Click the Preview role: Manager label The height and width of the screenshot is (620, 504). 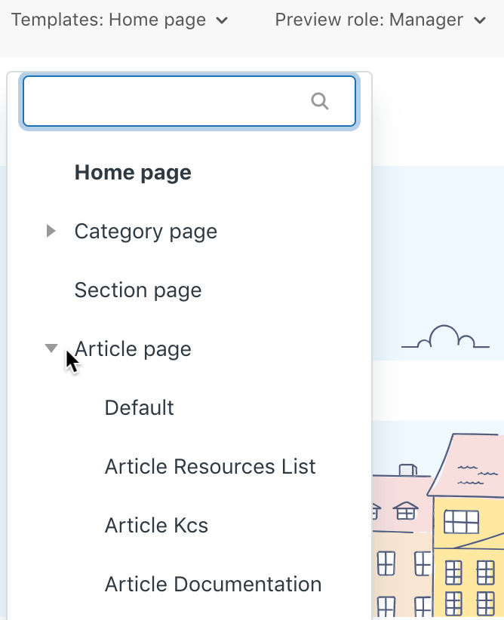pos(370,20)
